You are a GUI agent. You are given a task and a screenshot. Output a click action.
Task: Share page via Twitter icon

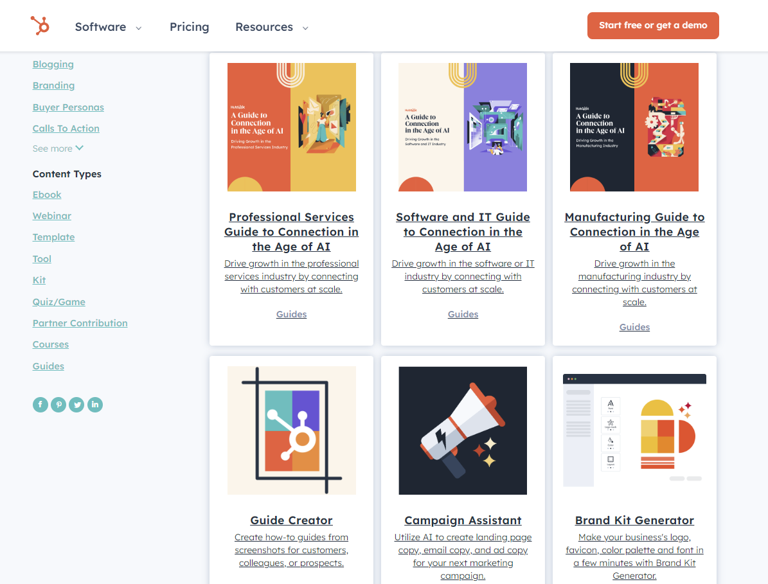tap(76, 405)
